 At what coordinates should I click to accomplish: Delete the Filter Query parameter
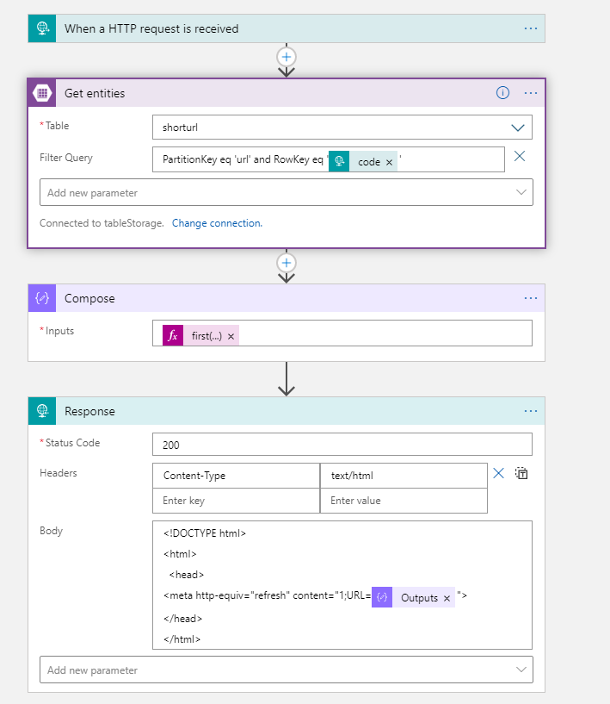pyautogui.click(x=520, y=156)
